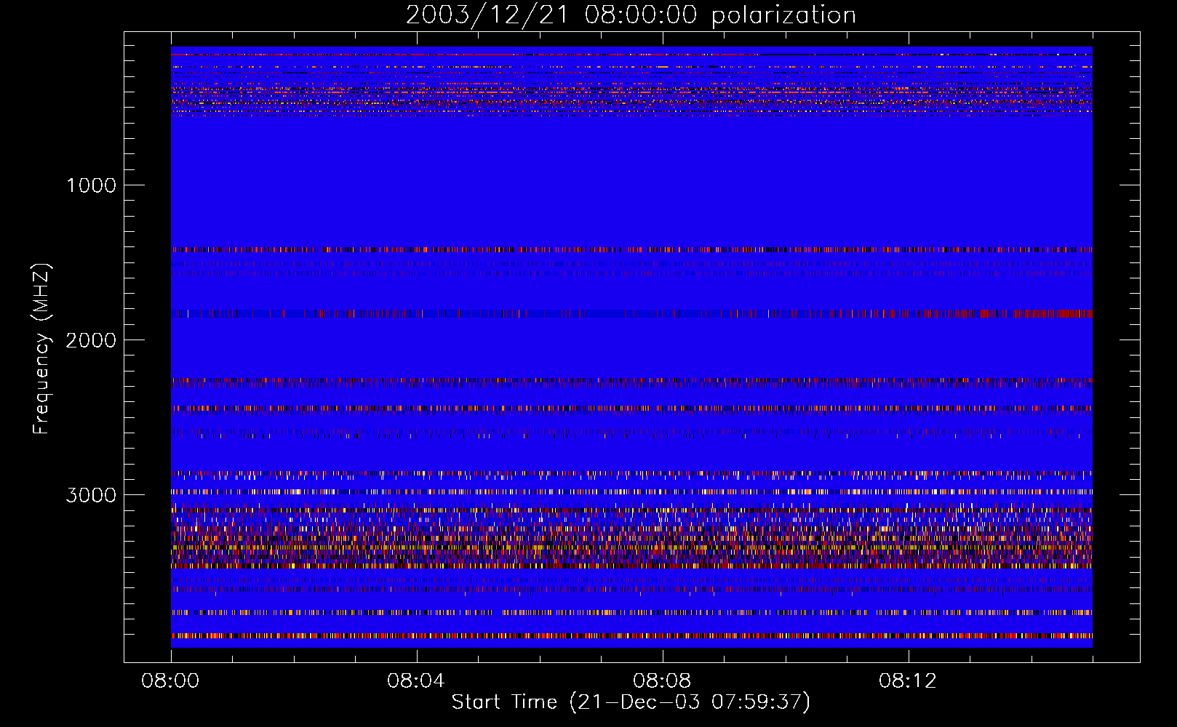Click the 3000 frequency tick label
Image resolution: width=1177 pixels, height=727 pixels.
91,495
